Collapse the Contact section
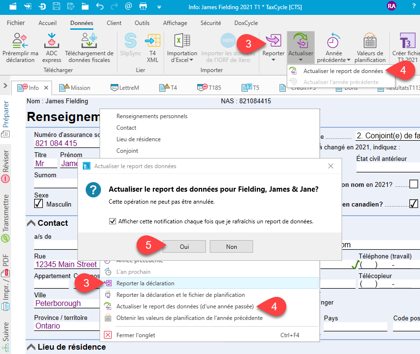Screen dimensions: 420x354 (31, 223)
